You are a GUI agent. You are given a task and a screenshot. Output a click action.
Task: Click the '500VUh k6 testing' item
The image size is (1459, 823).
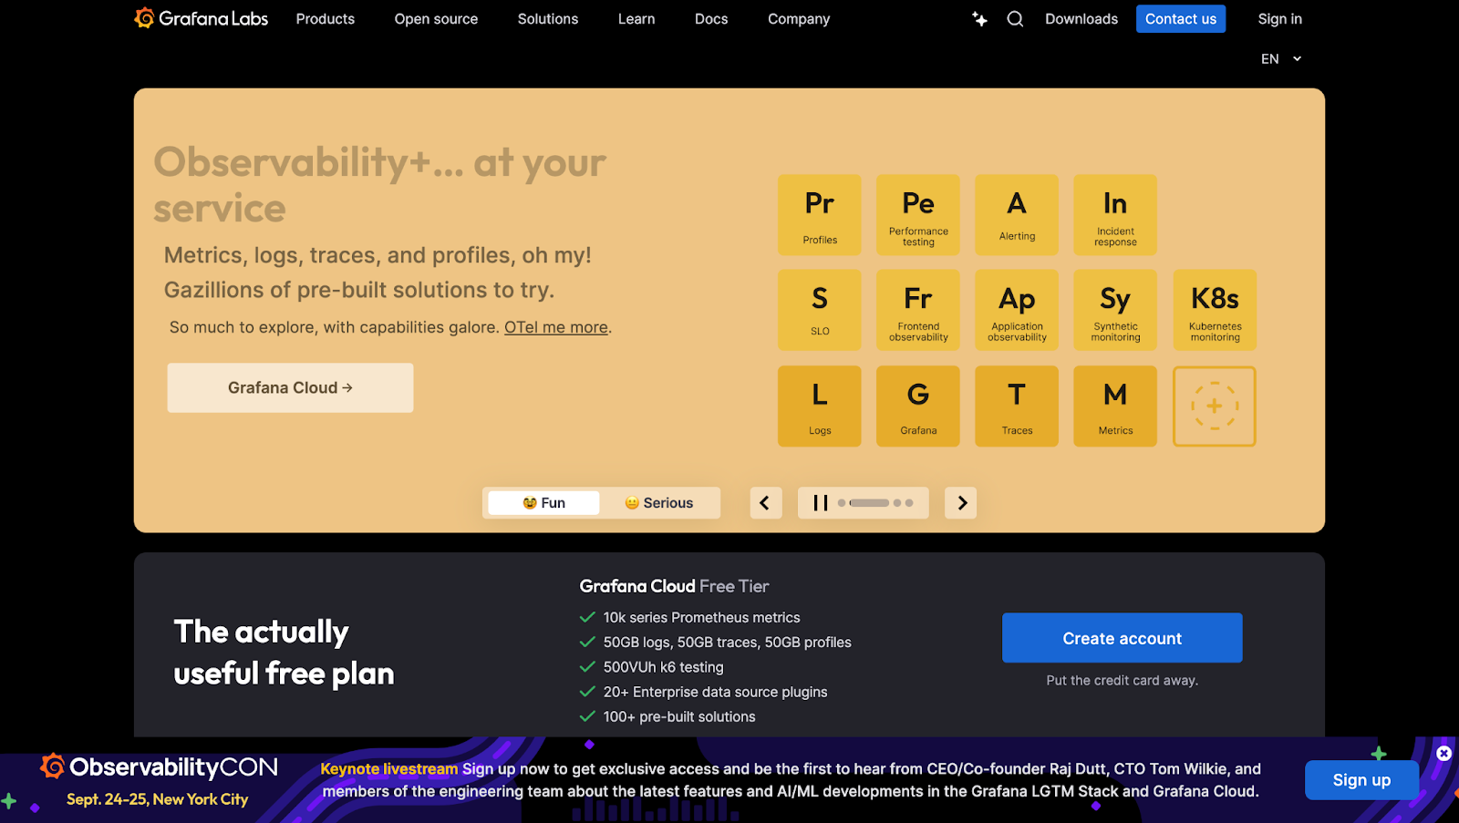[663, 667]
